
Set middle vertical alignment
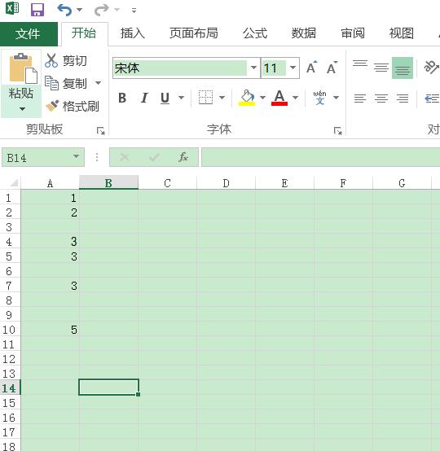381,68
